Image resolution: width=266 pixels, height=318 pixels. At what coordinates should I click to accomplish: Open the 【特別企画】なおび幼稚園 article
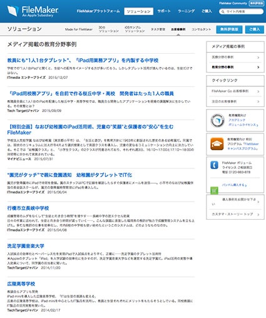point(90,130)
